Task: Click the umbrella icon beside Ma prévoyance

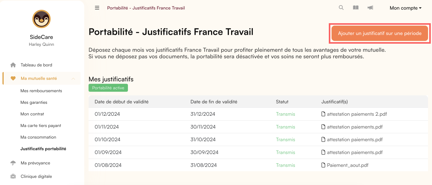Action: 13,163
